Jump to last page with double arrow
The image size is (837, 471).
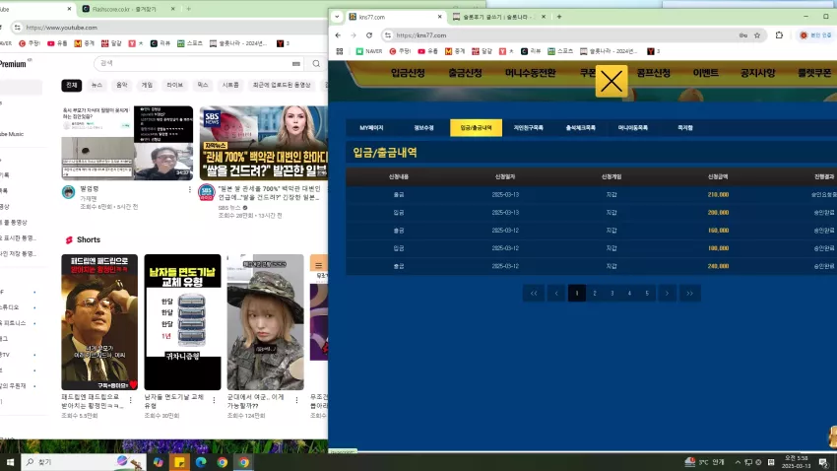[689, 294]
